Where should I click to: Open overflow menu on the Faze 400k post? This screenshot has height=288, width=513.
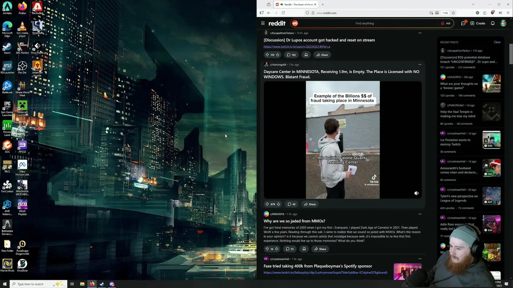[x=420, y=259]
